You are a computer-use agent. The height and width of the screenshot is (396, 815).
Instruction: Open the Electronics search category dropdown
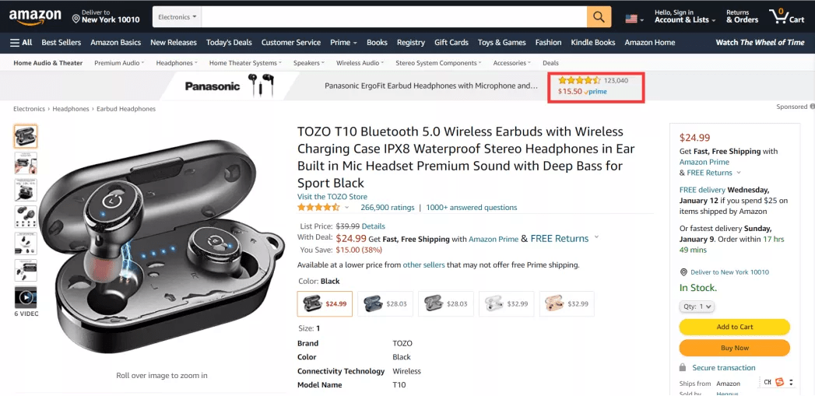click(x=177, y=17)
